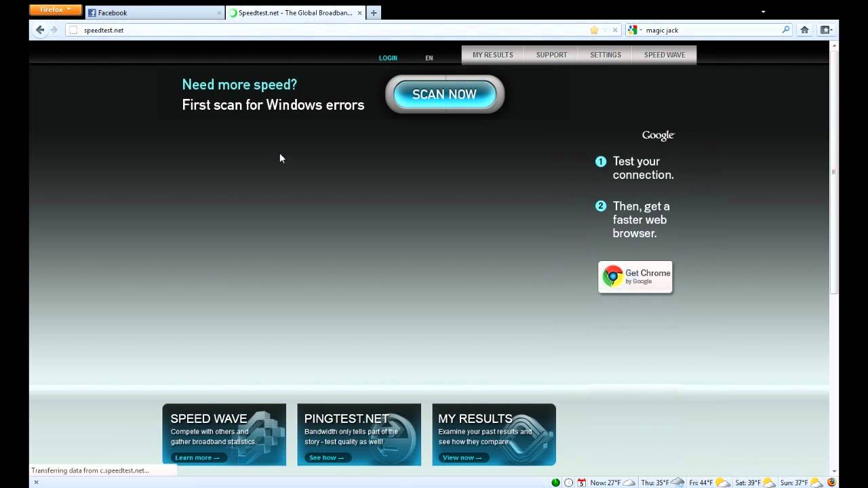Viewport: 868px width, 488px height.
Task: Click 'View now' link in My Results card
Action: pos(463,457)
